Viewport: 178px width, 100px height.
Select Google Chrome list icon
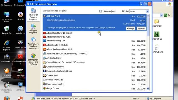coord(44,88)
